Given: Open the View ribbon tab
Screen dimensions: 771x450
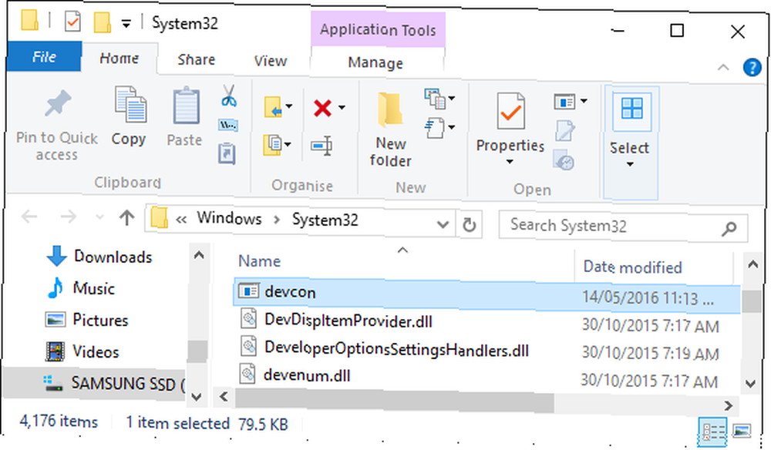Looking at the screenshot, I should coord(271,61).
